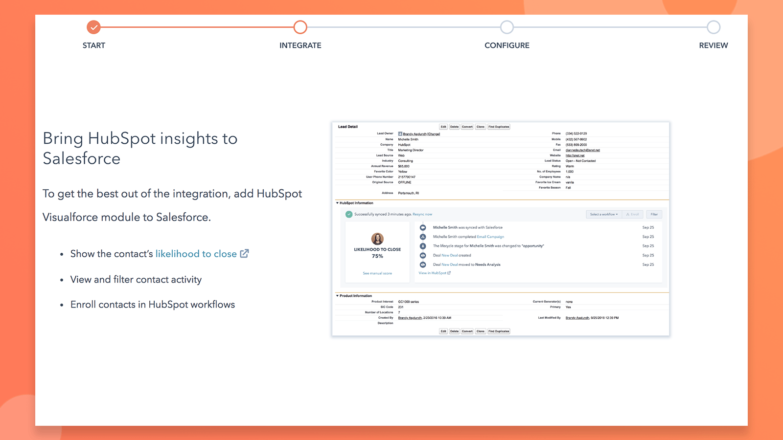Click the lead owner icon beside Brandy Asplundh

[x=400, y=133]
